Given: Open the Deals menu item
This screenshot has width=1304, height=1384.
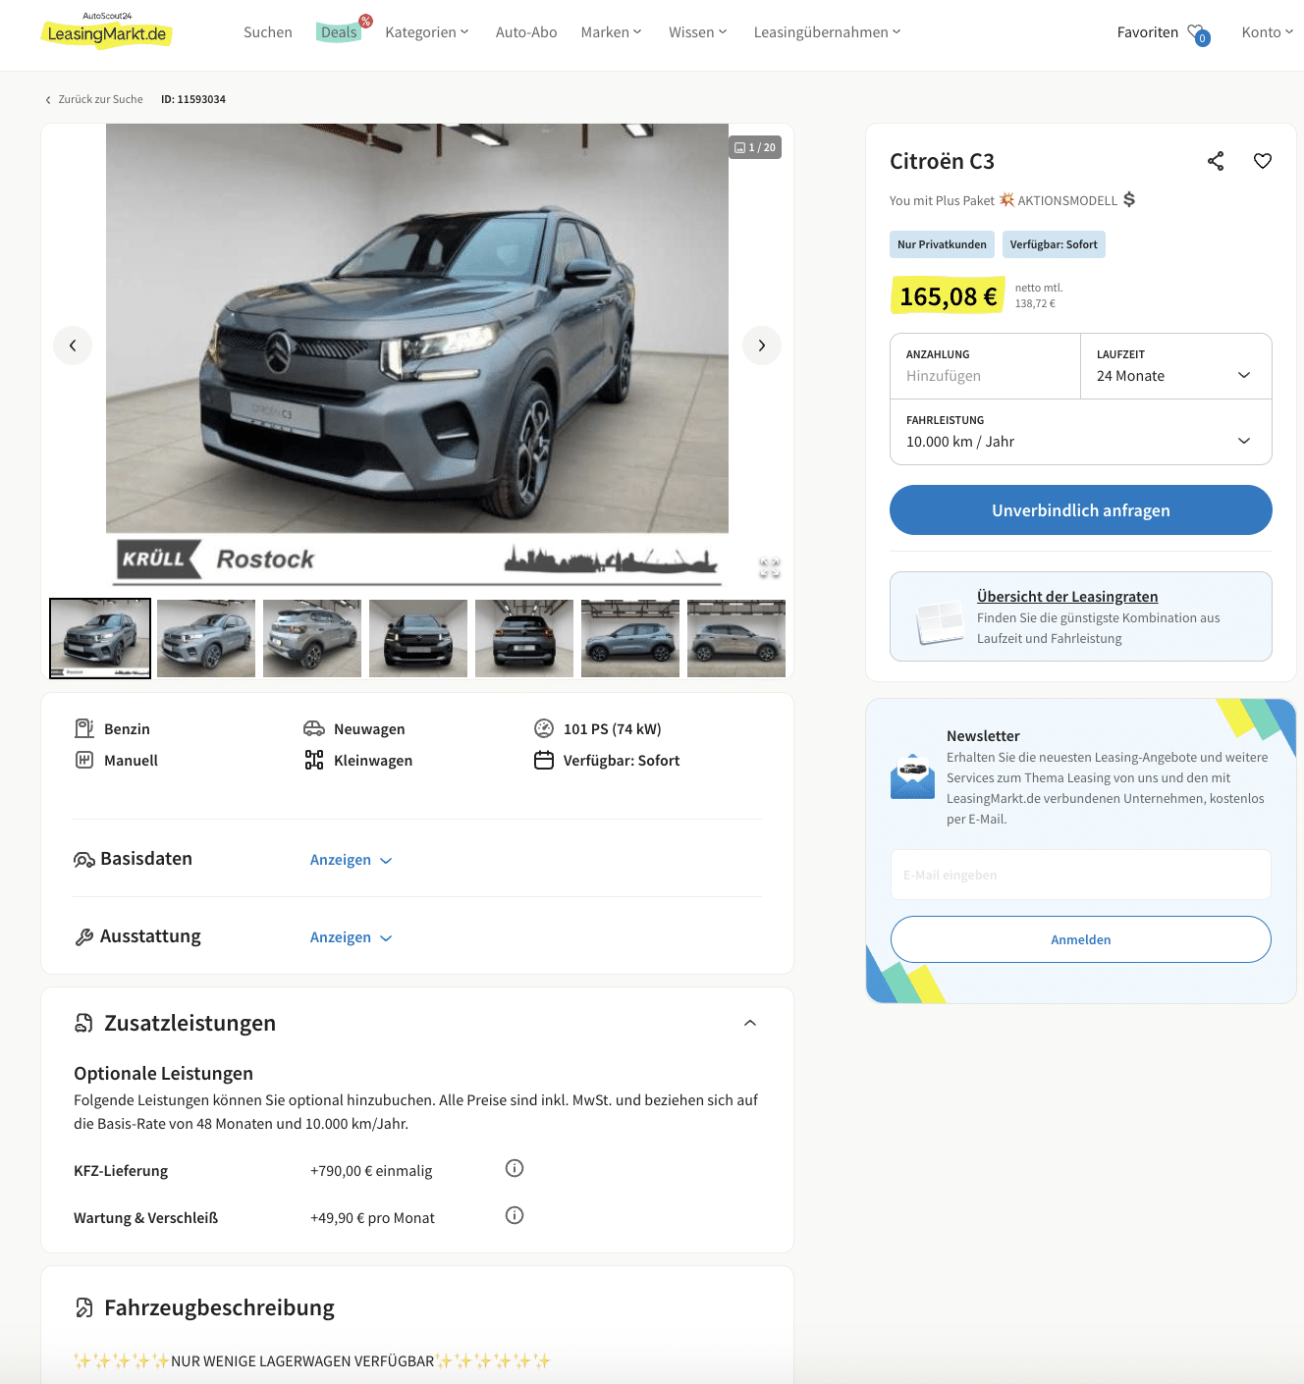Looking at the screenshot, I should click(339, 32).
